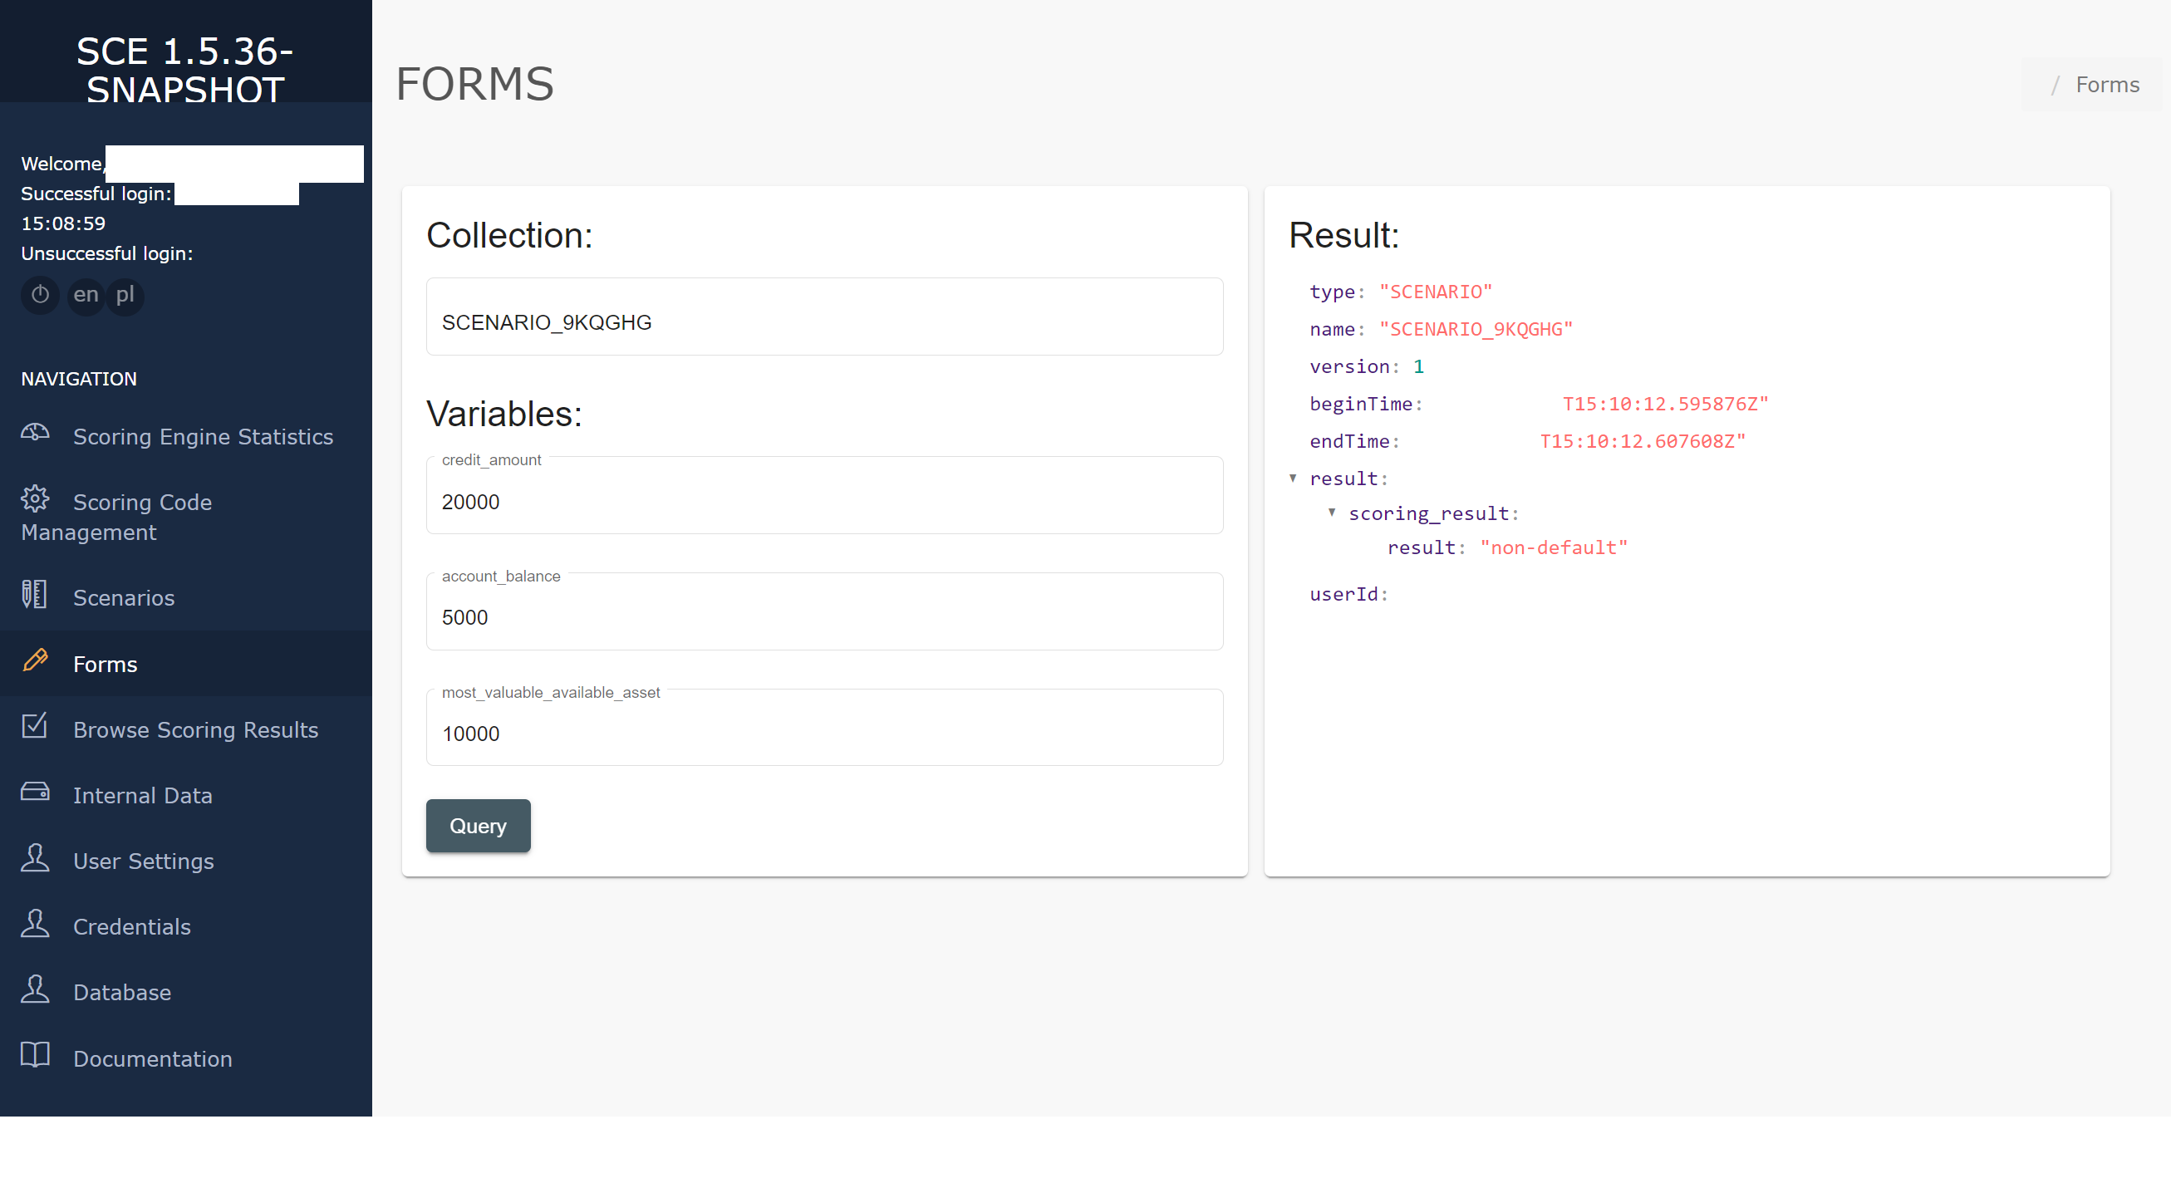The height and width of the screenshot is (1178, 2171).
Task: Click the Database user icon
Action: pos(35,990)
